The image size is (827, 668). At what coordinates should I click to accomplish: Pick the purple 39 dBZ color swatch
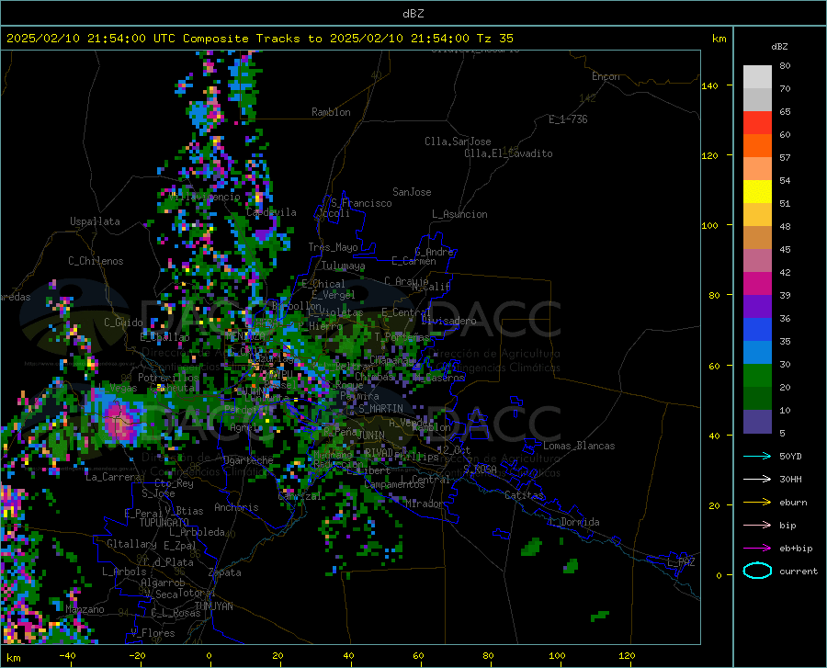pyautogui.click(x=757, y=307)
